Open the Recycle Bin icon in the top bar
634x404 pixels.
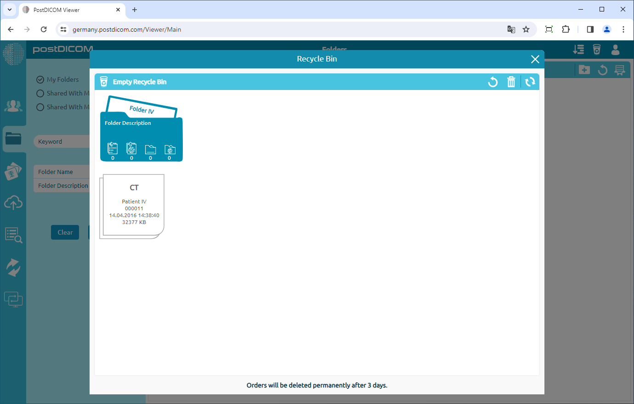(x=596, y=50)
